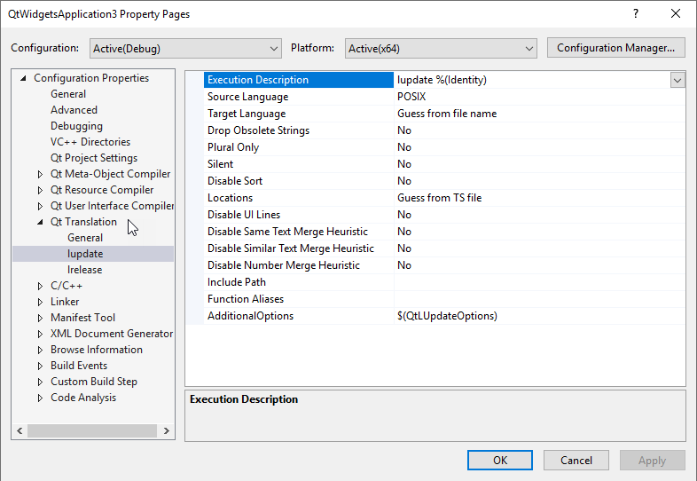Click the tree scrollbar right arrow
Image resolution: width=697 pixels, height=481 pixels.
(x=166, y=430)
